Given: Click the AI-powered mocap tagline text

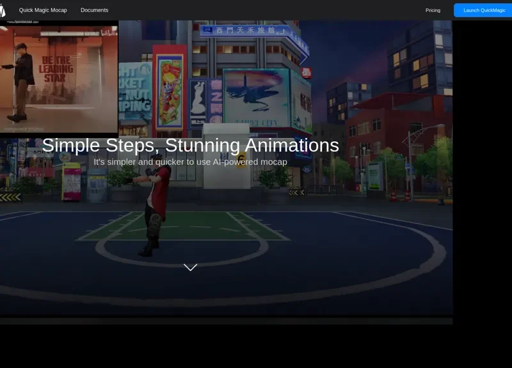Looking at the screenshot, I should point(190,162).
